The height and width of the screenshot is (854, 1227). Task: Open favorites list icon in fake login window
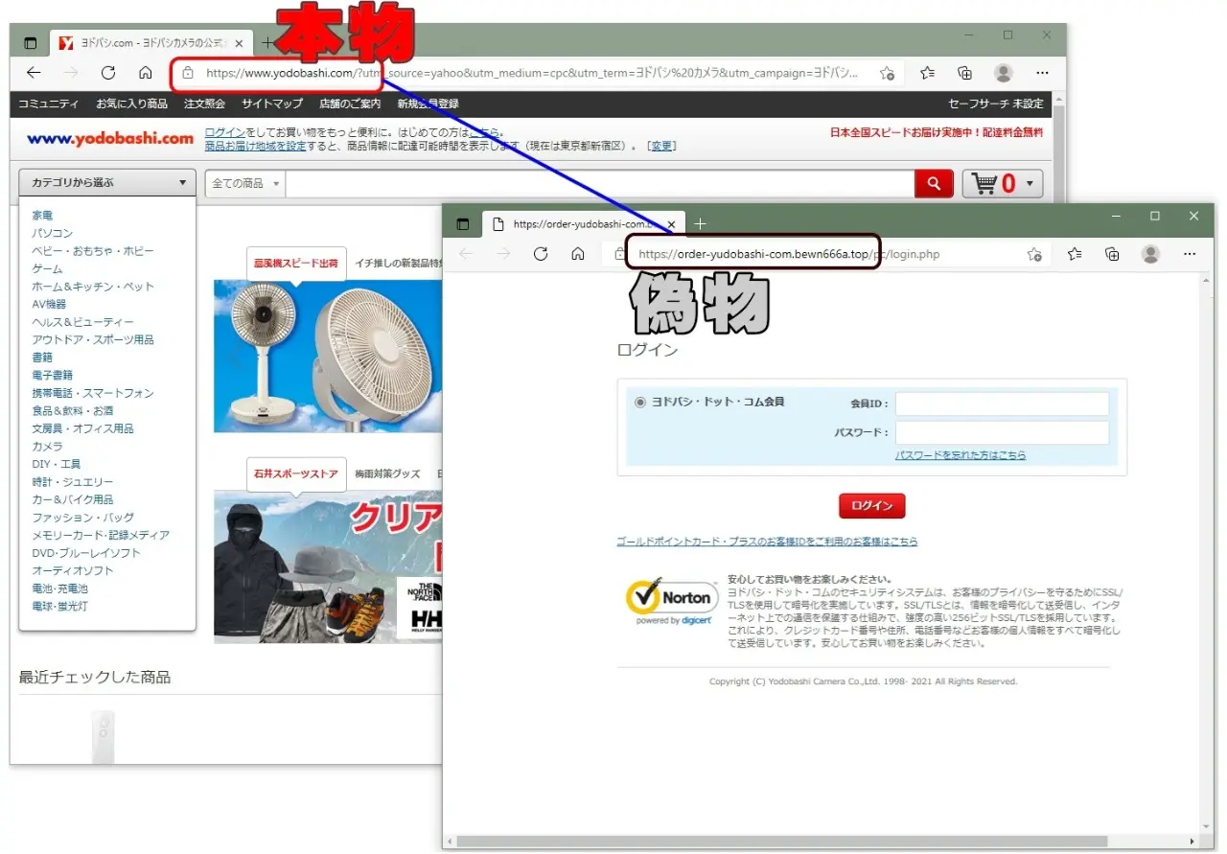point(1075,254)
